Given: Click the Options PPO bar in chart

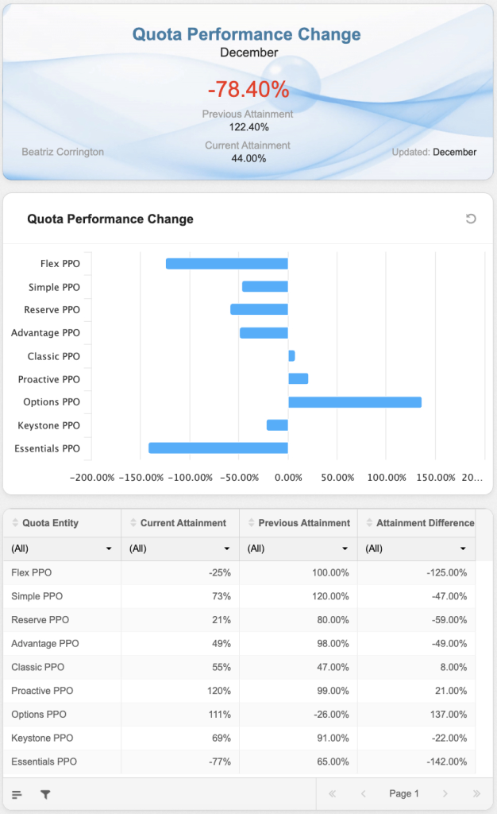Looking at the screenshot, I should [354, 402].
